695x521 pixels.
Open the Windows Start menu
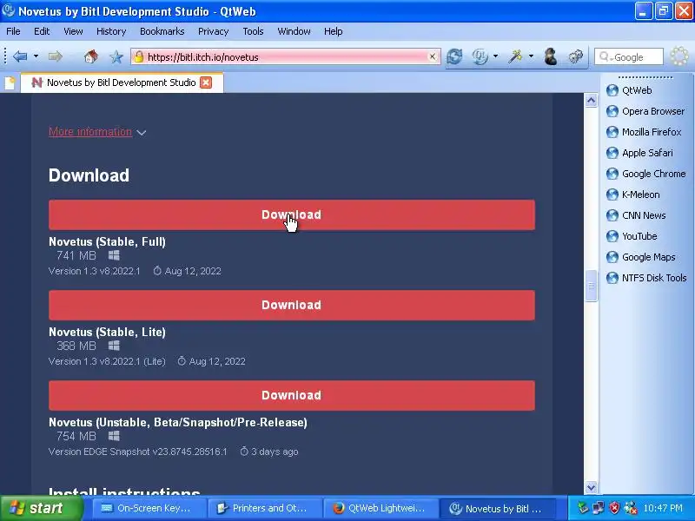[x=41, y=508]
